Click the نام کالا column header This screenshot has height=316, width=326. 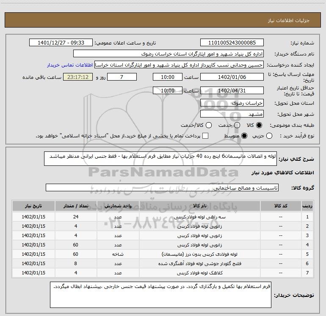point(199,206)
